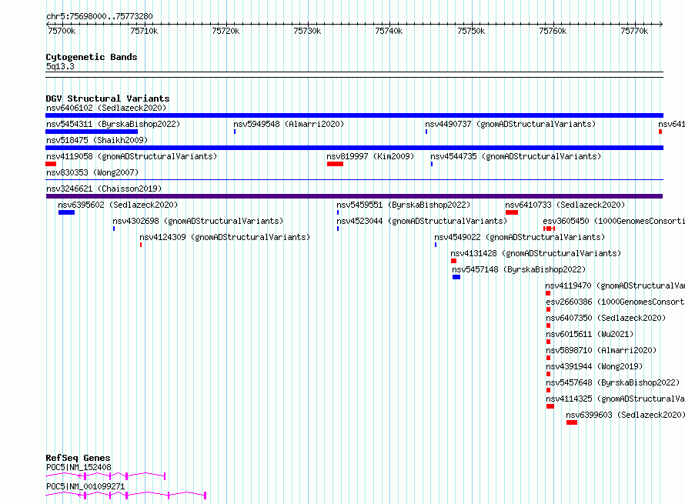Screen dimensions: 685x504
Task: Open esv3605450 (1000GenomesConsortium) label
Action: coord(613,221)
